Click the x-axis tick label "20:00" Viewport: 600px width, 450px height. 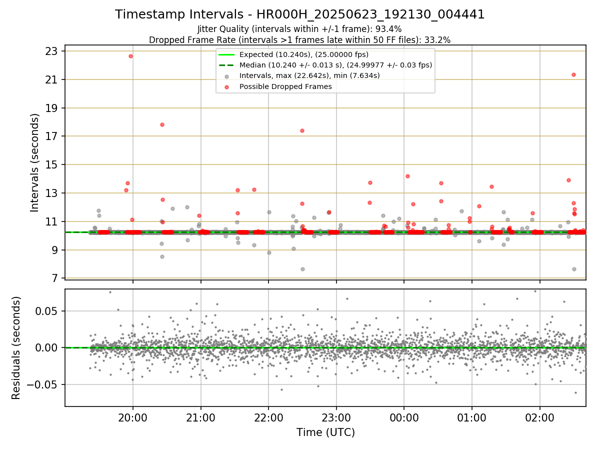[133, 418]
